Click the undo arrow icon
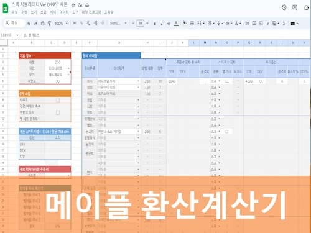The width and height of the screenshot is (311, 233). (x=29, y=24)
